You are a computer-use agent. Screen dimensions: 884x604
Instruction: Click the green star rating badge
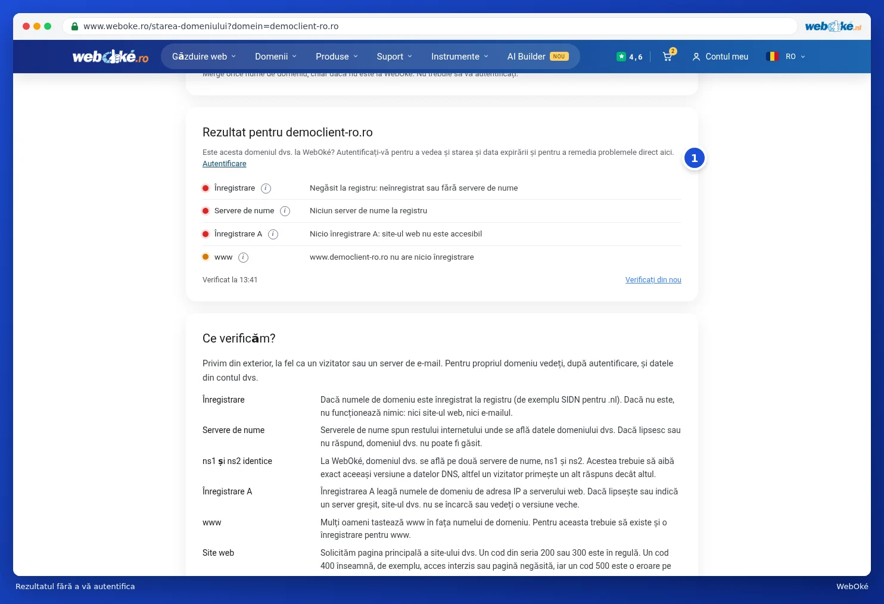coord(621,57)
